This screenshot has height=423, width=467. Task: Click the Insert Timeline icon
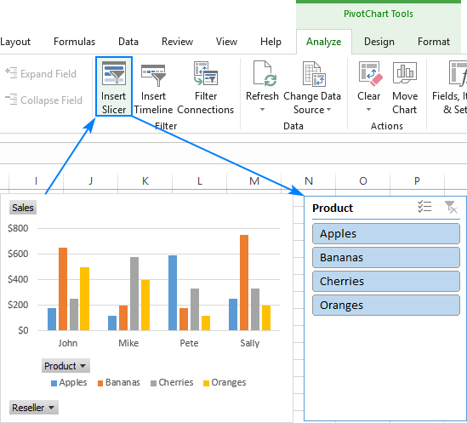pyautogui.click(x=153, y=75)
